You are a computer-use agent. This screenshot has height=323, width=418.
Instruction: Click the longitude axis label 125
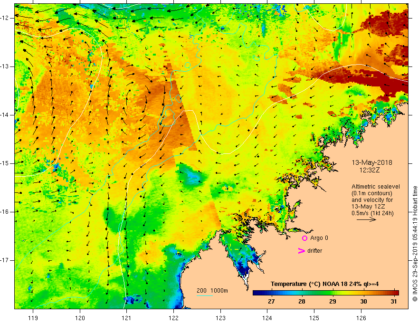coord(314,318)
